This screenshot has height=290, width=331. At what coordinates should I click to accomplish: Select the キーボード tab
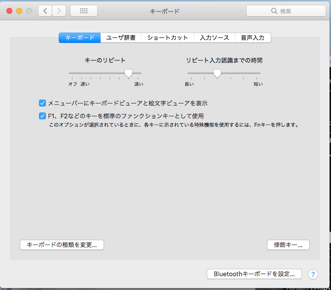coord(80,38)
